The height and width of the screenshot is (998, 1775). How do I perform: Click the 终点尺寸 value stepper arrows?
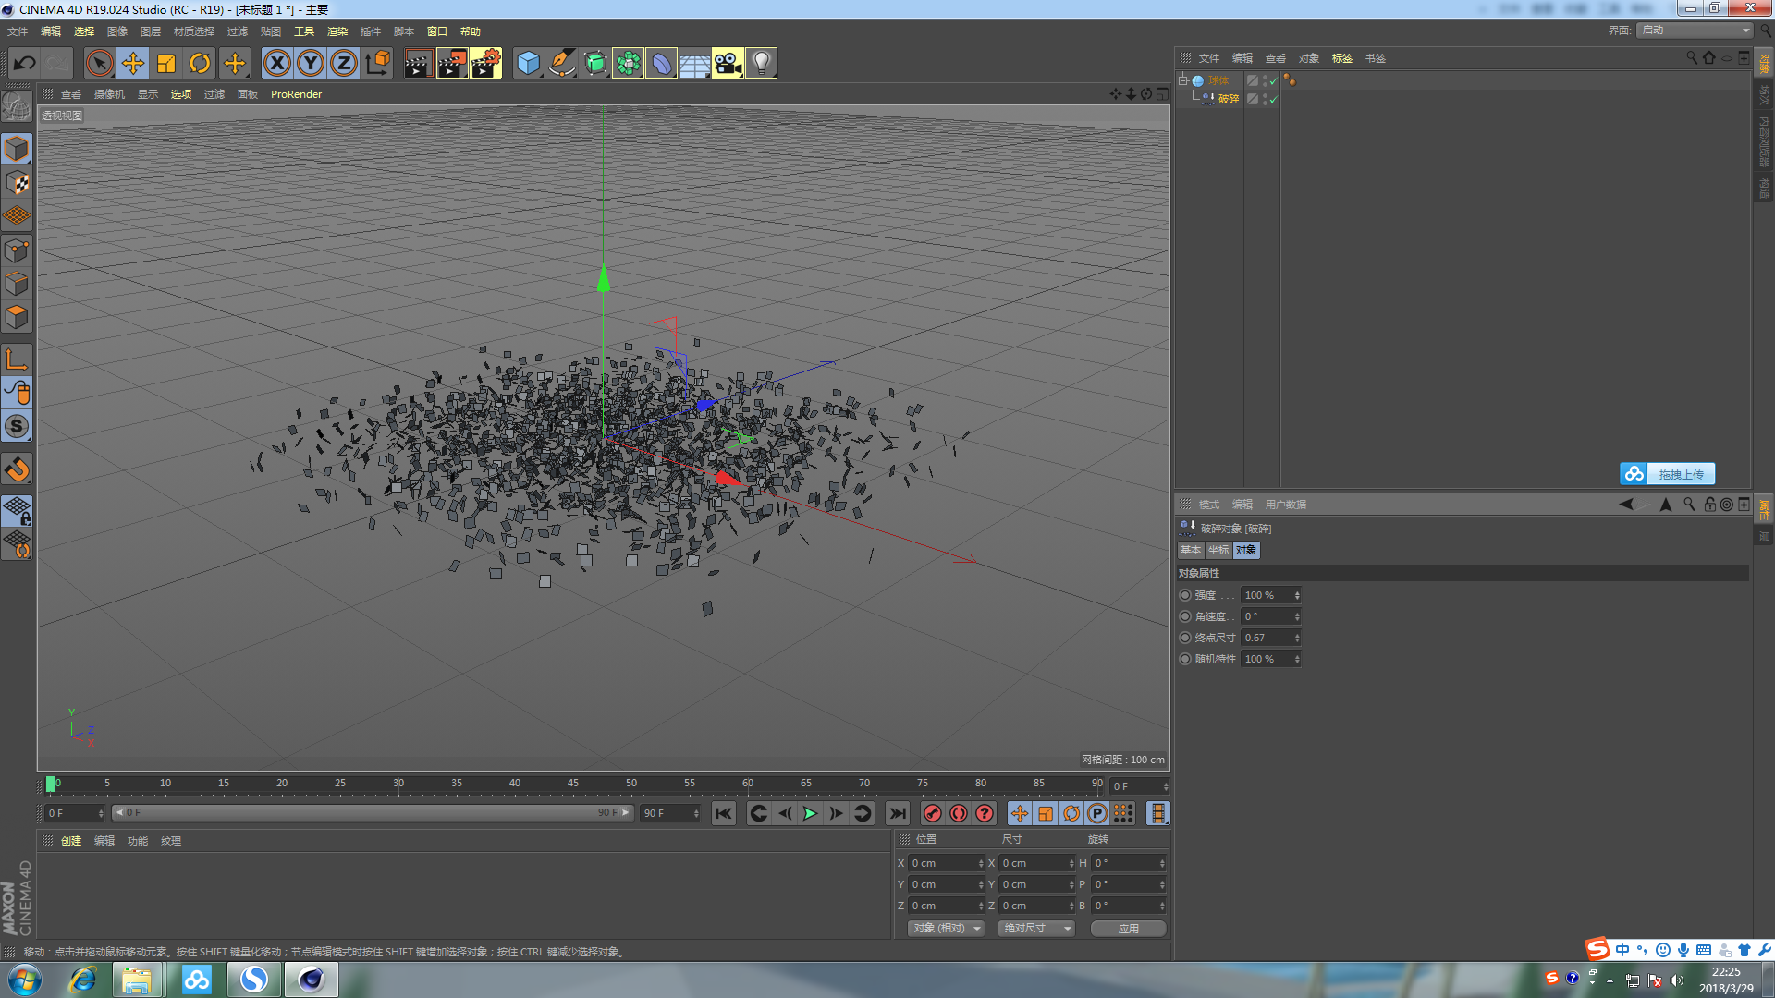(x=1297, y=638)
